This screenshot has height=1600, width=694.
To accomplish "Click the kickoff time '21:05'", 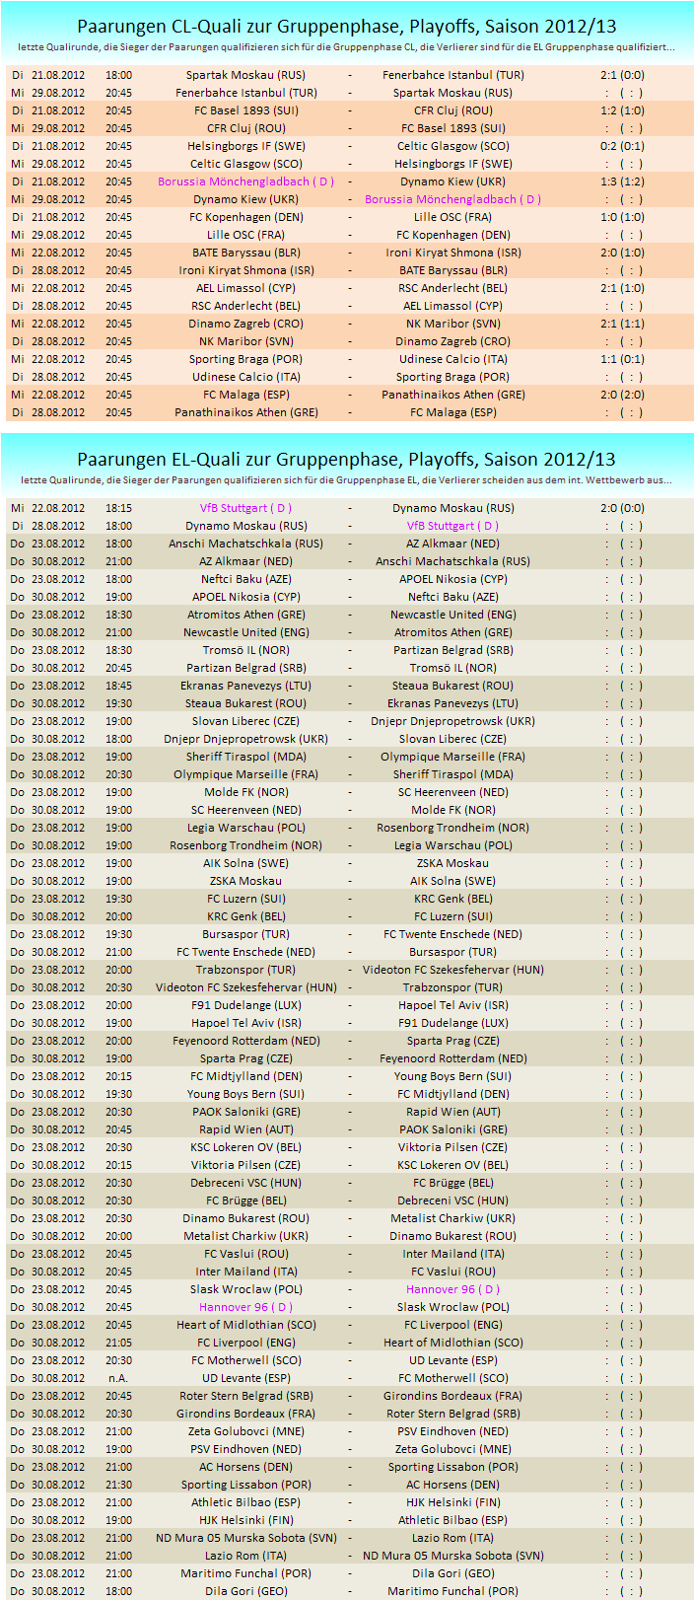I will (118, 1343).
